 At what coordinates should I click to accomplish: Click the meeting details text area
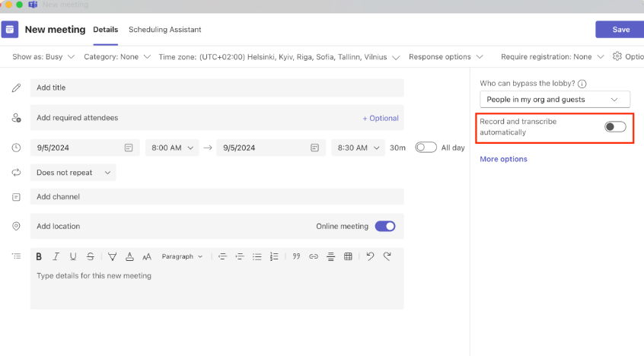pos(217,288)
